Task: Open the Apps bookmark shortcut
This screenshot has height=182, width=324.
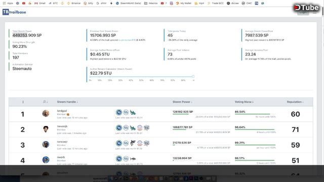Action: pyautogui.click(x=8, y=4)
